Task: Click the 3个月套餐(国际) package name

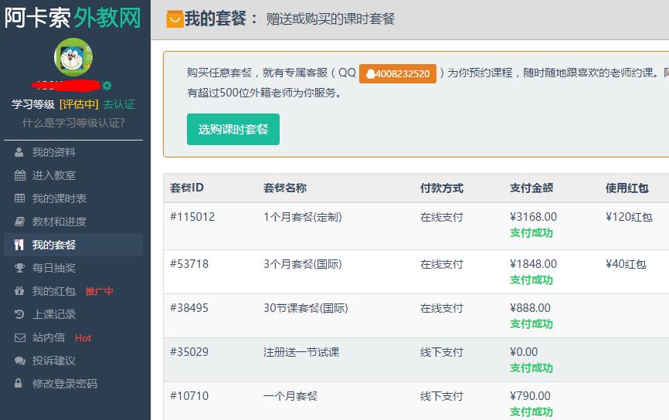Action: (303, 264)
